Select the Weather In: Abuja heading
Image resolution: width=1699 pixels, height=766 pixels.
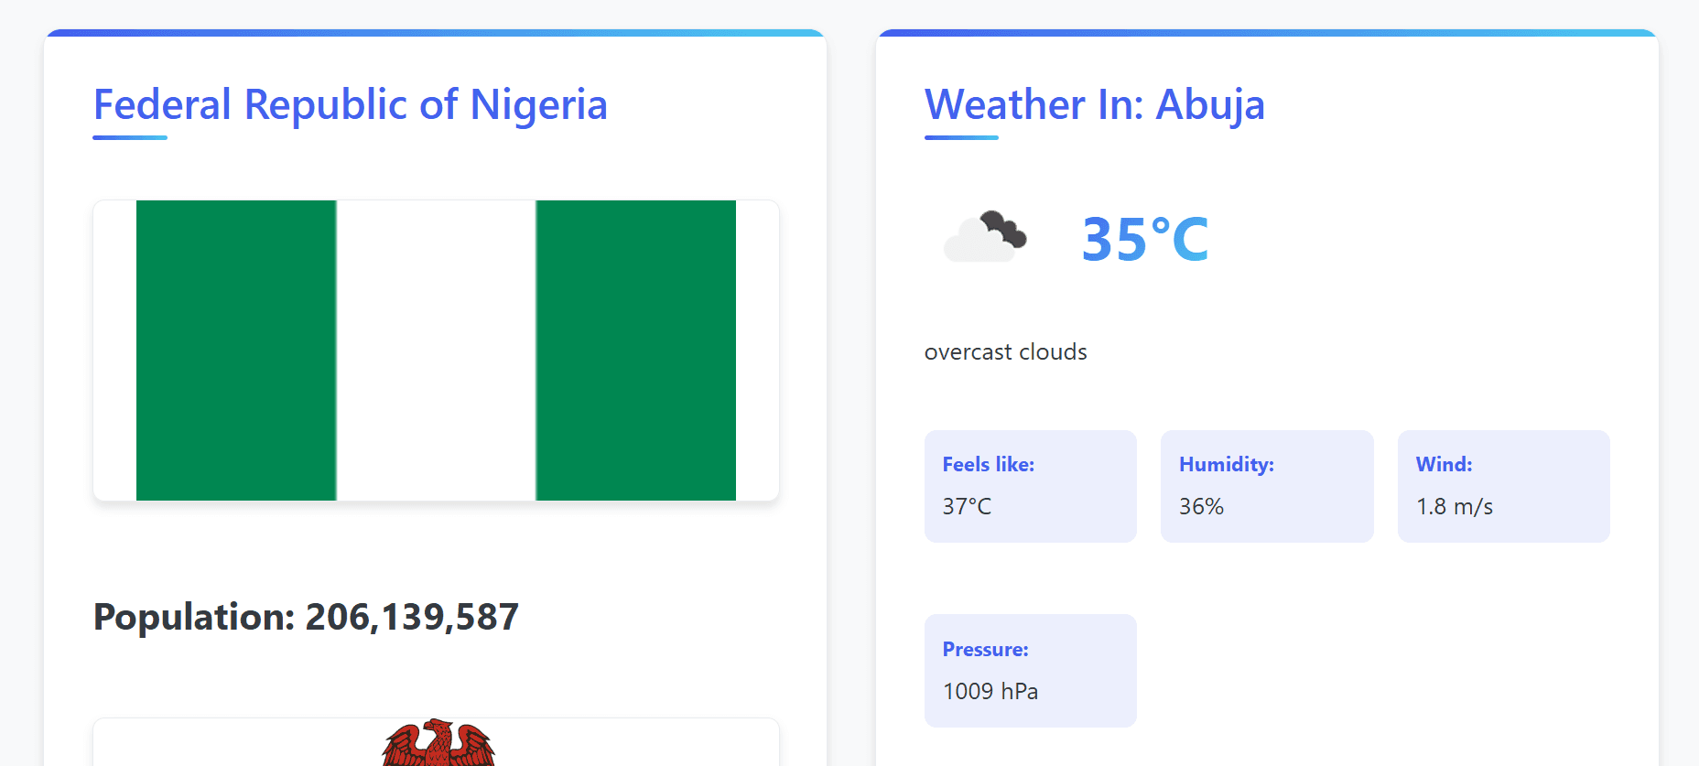1095,104
